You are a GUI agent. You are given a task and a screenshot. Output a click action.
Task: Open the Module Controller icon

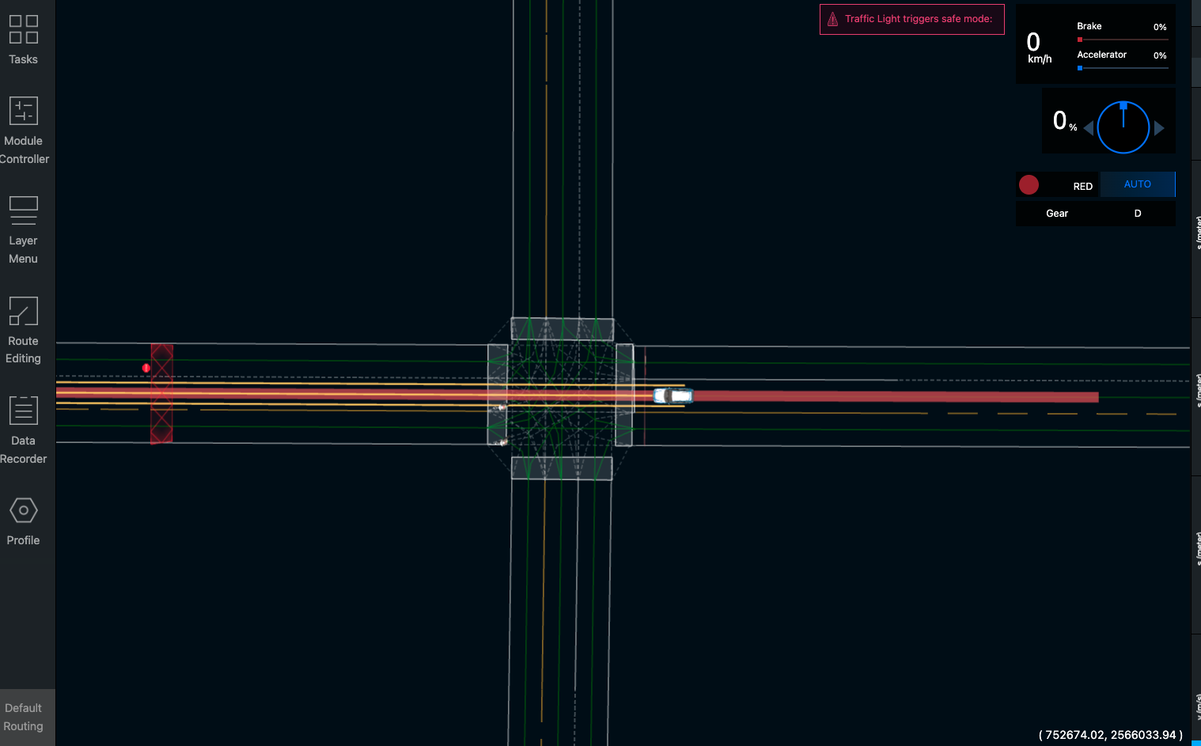click(24, 111)
